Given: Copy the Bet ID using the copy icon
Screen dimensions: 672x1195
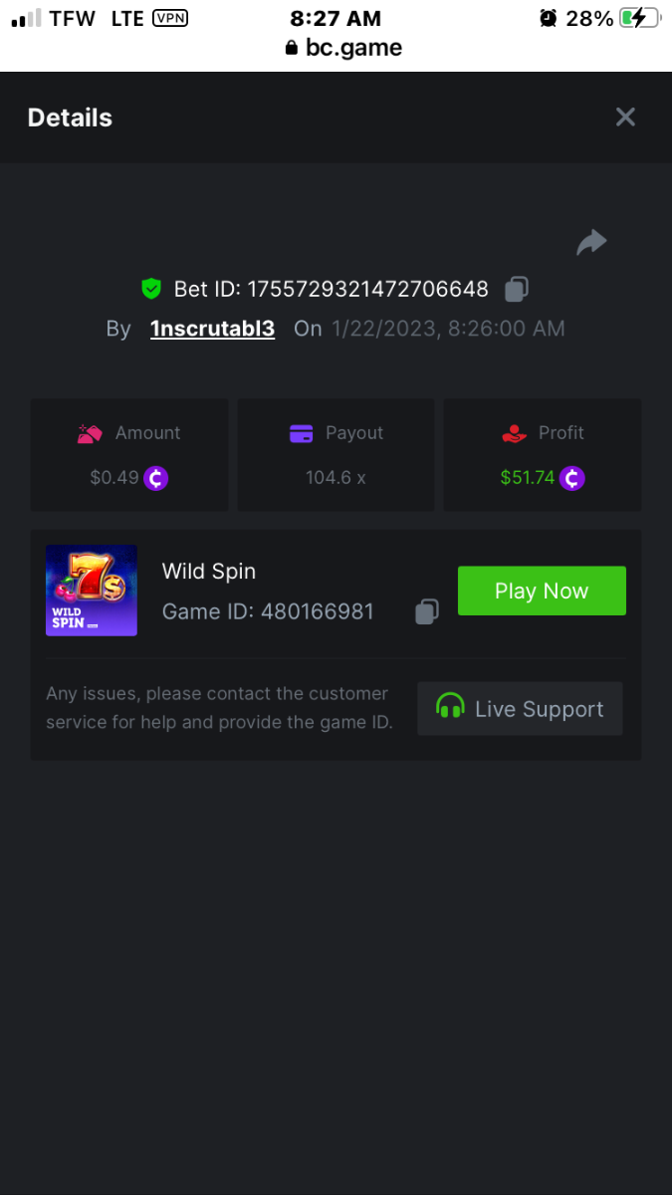Looking at the screenshot, I should (x=516, y=290).
